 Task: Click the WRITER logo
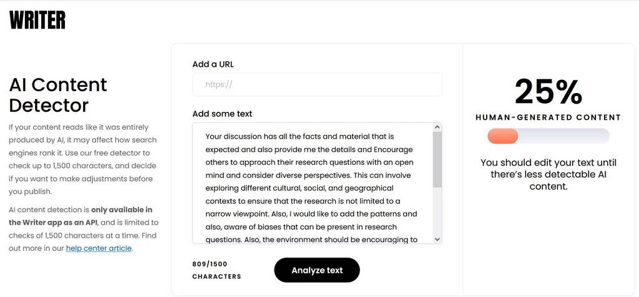click(x=37, y=20)
